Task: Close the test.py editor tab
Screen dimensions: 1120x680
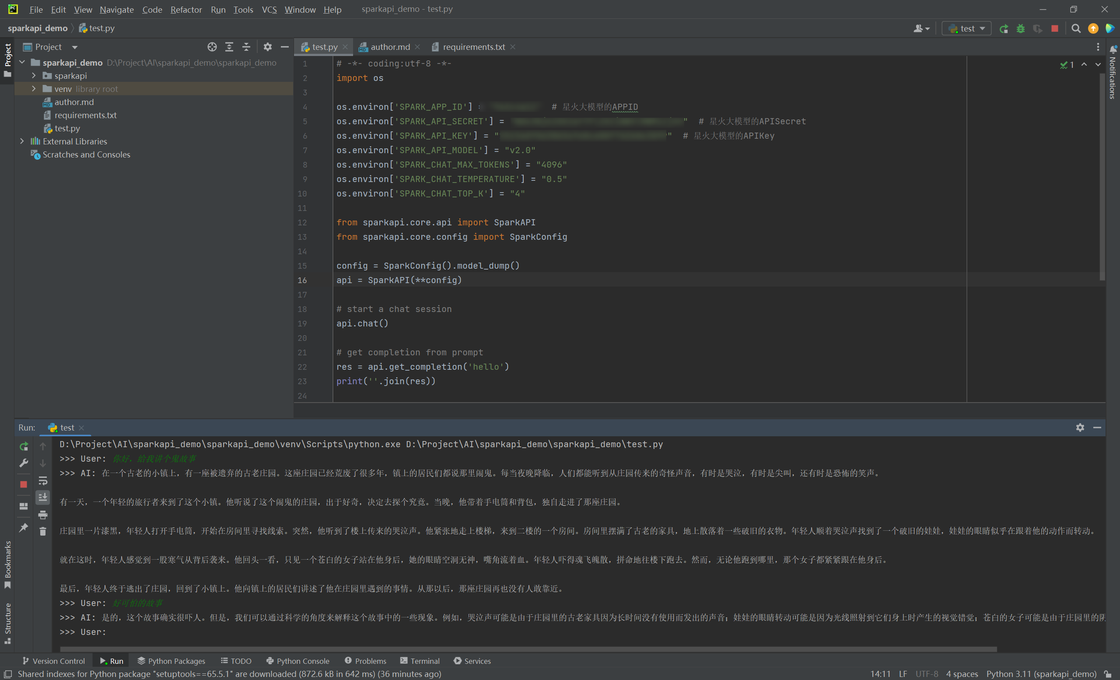Action: (x=346, y=47)
